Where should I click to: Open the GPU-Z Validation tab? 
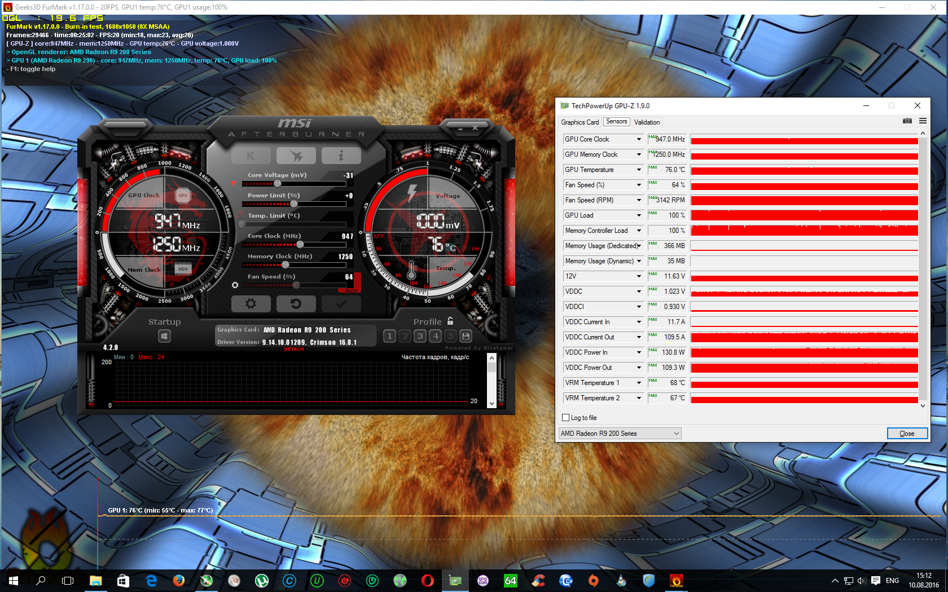647,122
